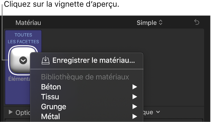
Task: Click the save icon beside Enregistrer le matériau
Action: point(45,60)
